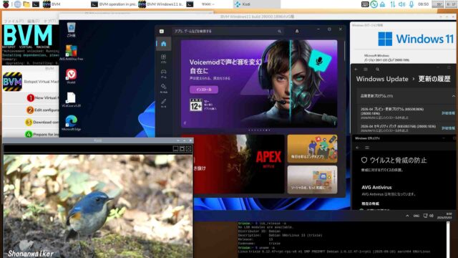Launch the terminal from the panel launcher
Viewport: 458px width, 258px height.
(x=36, y=4)
